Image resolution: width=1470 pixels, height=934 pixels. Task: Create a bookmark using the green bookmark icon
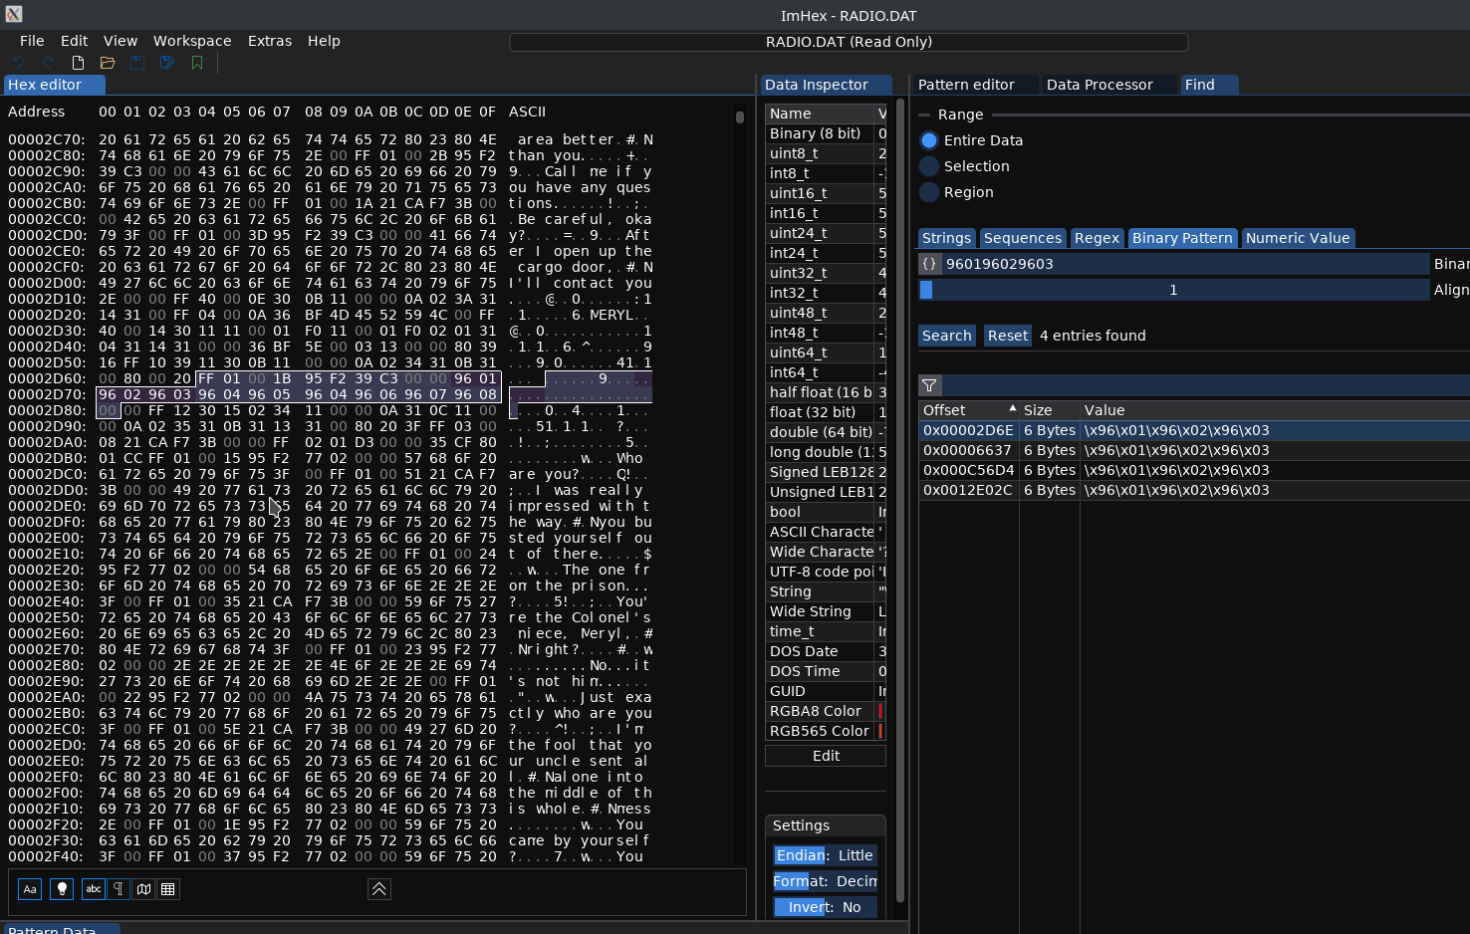click(196, 62)
